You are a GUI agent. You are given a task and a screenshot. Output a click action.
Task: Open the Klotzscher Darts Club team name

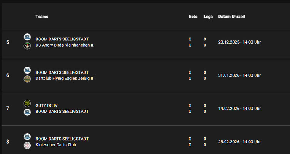[56, 145]
